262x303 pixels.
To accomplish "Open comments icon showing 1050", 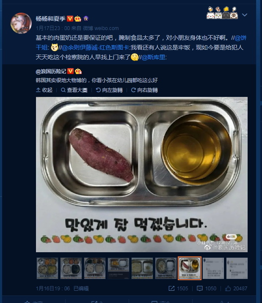I will coord(200,289).
